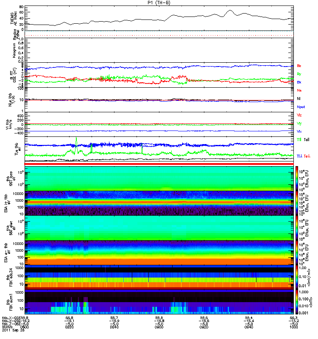Select the blue "Bx" legend label
The width and height of the screenshot is (318, 339).
point(299,82)
